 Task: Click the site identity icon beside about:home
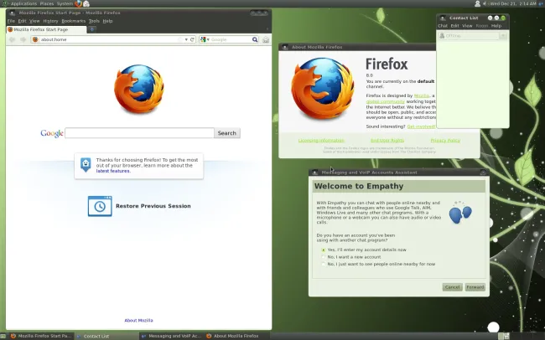click(35, 39)
